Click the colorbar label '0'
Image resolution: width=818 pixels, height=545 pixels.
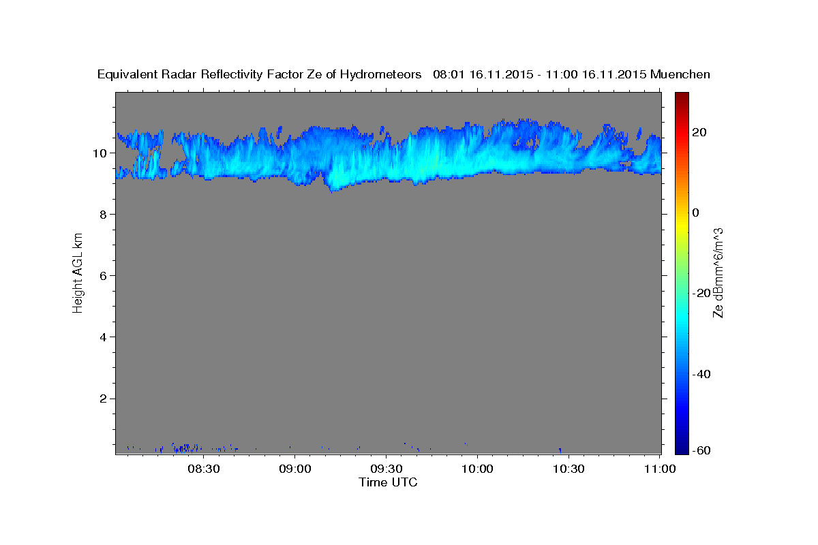click(696, 213)
